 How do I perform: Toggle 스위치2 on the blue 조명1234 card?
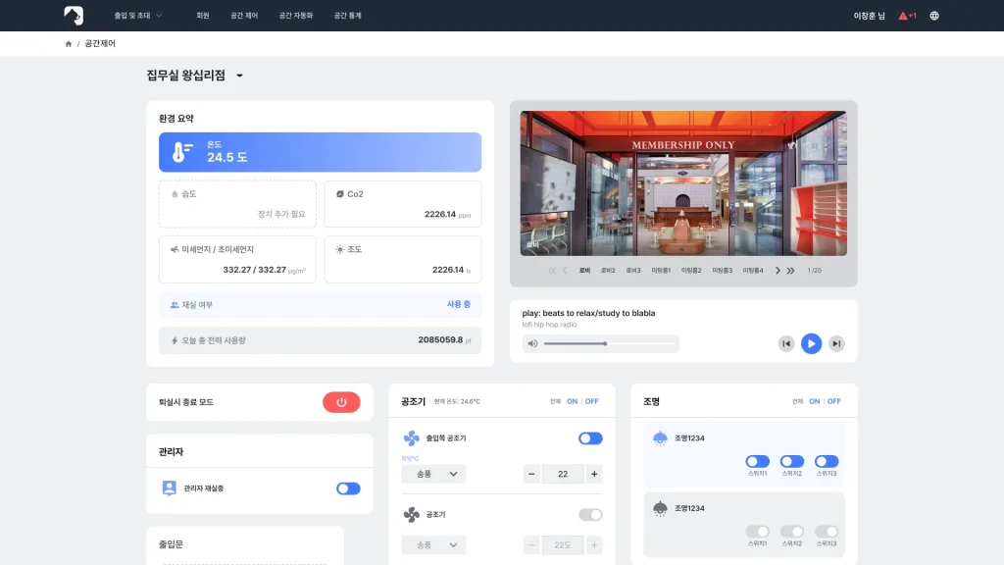pyautogui.click(x=792, y=461)
